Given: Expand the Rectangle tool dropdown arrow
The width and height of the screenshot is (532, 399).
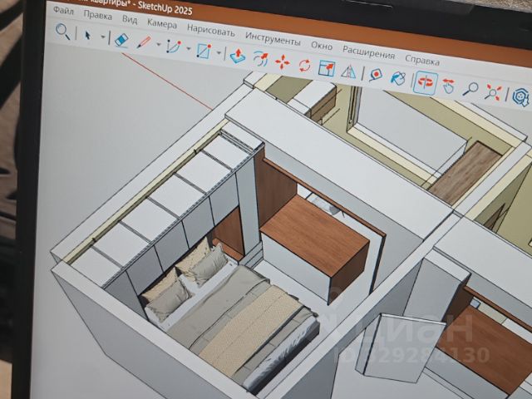Looking at the screenshot, I should click(219, 53).
